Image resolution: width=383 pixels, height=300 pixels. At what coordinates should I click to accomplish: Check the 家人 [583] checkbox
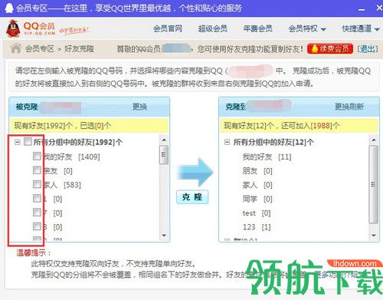[x=37, y=184]
